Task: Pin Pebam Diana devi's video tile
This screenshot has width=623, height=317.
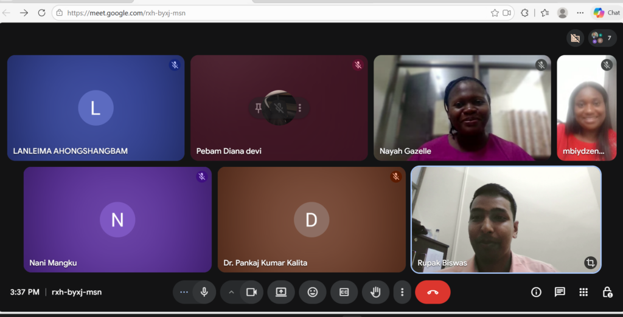Action: [x=259, y=108]
